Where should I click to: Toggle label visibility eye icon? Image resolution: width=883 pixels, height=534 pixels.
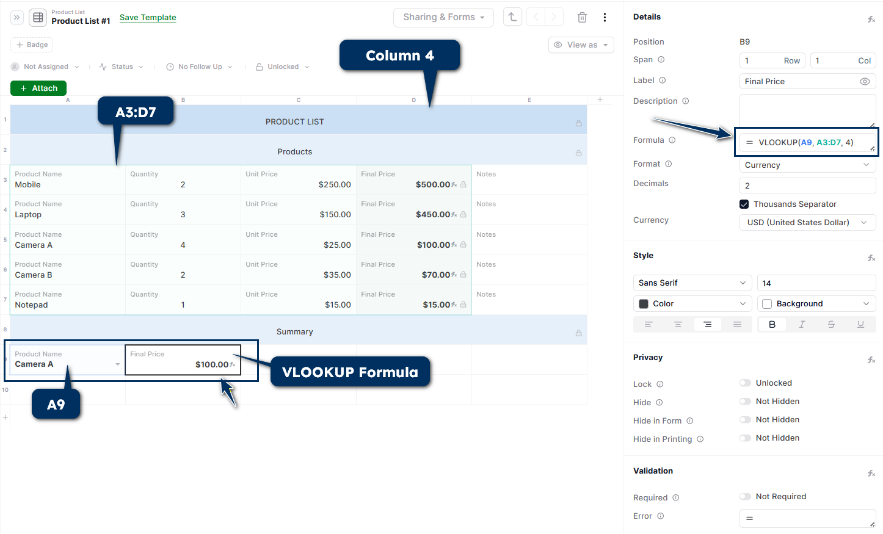(865, 82)
